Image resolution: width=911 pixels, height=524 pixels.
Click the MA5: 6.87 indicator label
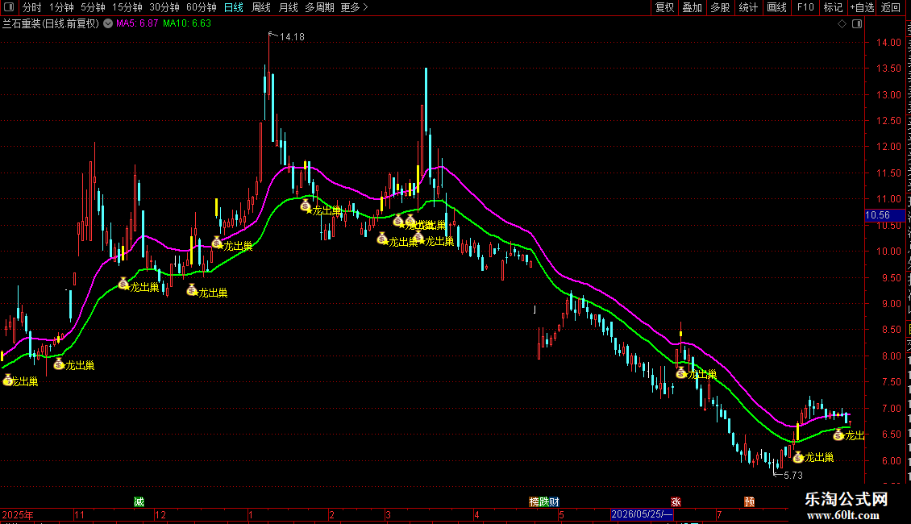tap(137, 23)
